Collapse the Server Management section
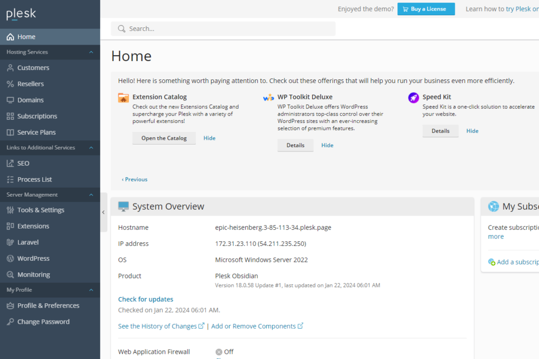 point(91,194)
